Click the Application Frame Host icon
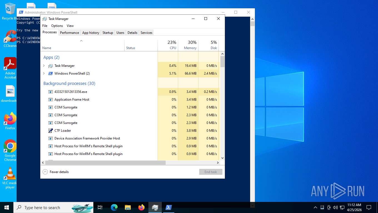 pos(50,100)
